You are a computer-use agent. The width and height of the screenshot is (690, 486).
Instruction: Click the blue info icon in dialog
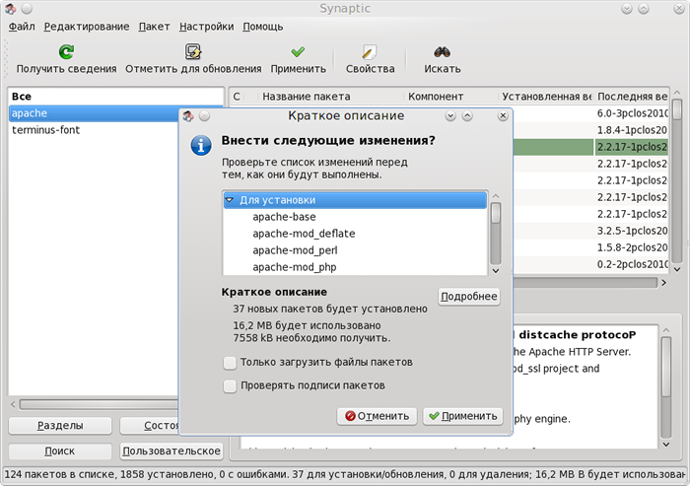pyautogui.click(x=201, y=145)
